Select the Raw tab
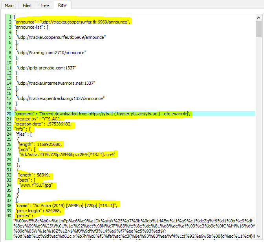Screen dimensions: 264x242 (x=62, y=5)
